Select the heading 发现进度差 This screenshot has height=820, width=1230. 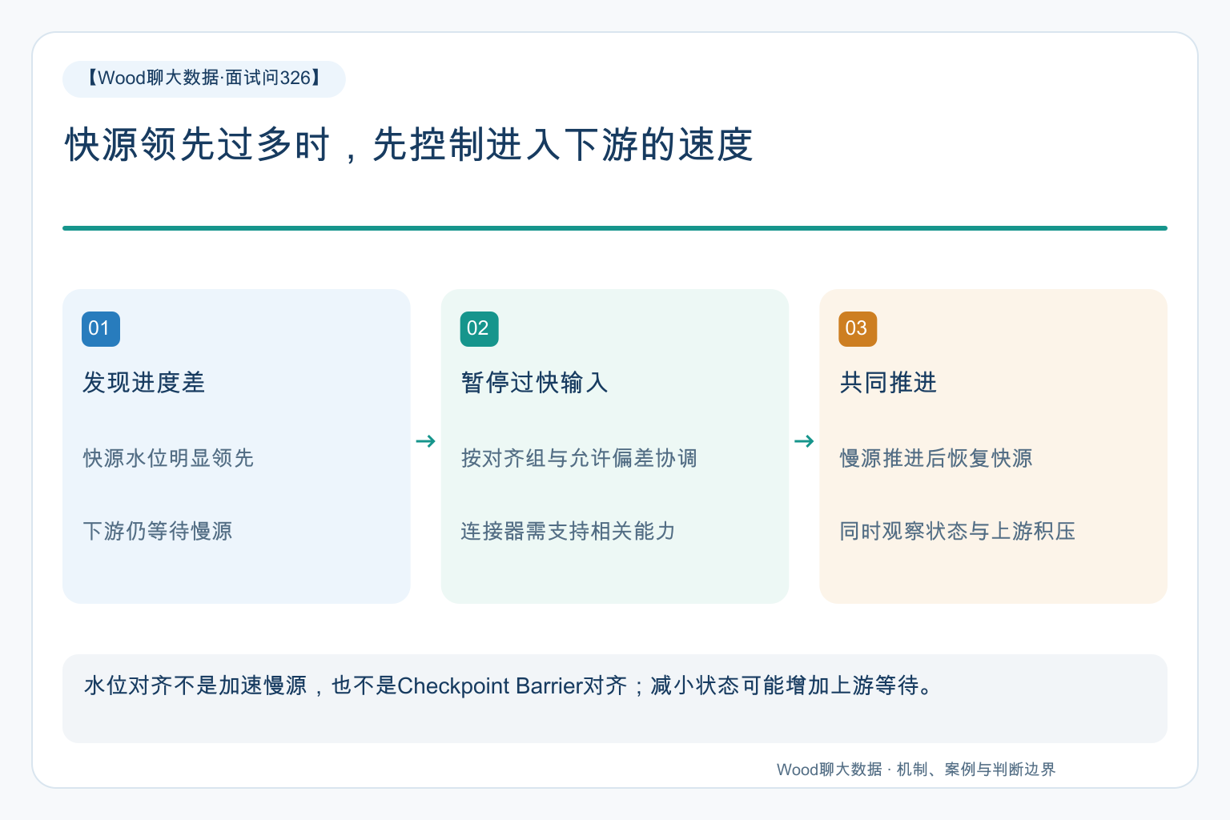pos(144,383)
